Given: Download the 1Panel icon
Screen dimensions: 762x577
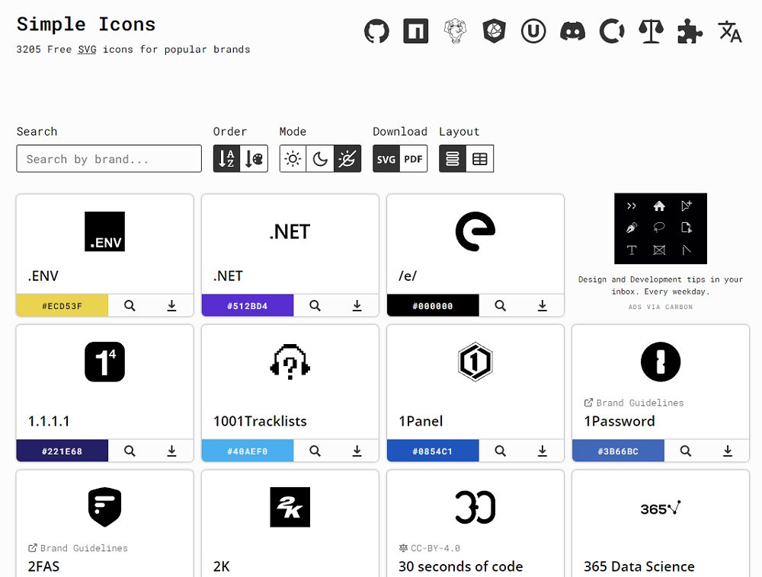Looking at the screenshot, I should point(543,451).
